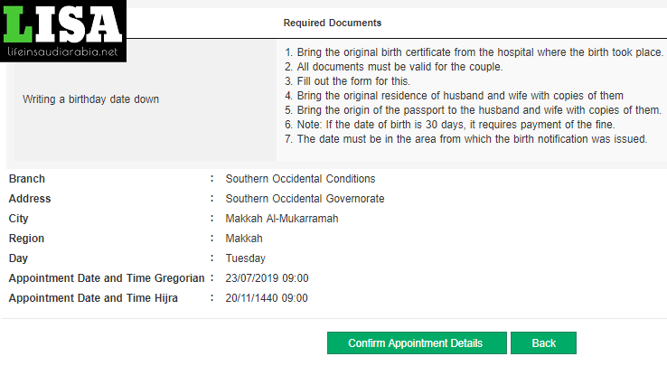Click the Required Documents header
The image size is (667, 366).
point(333,23)
